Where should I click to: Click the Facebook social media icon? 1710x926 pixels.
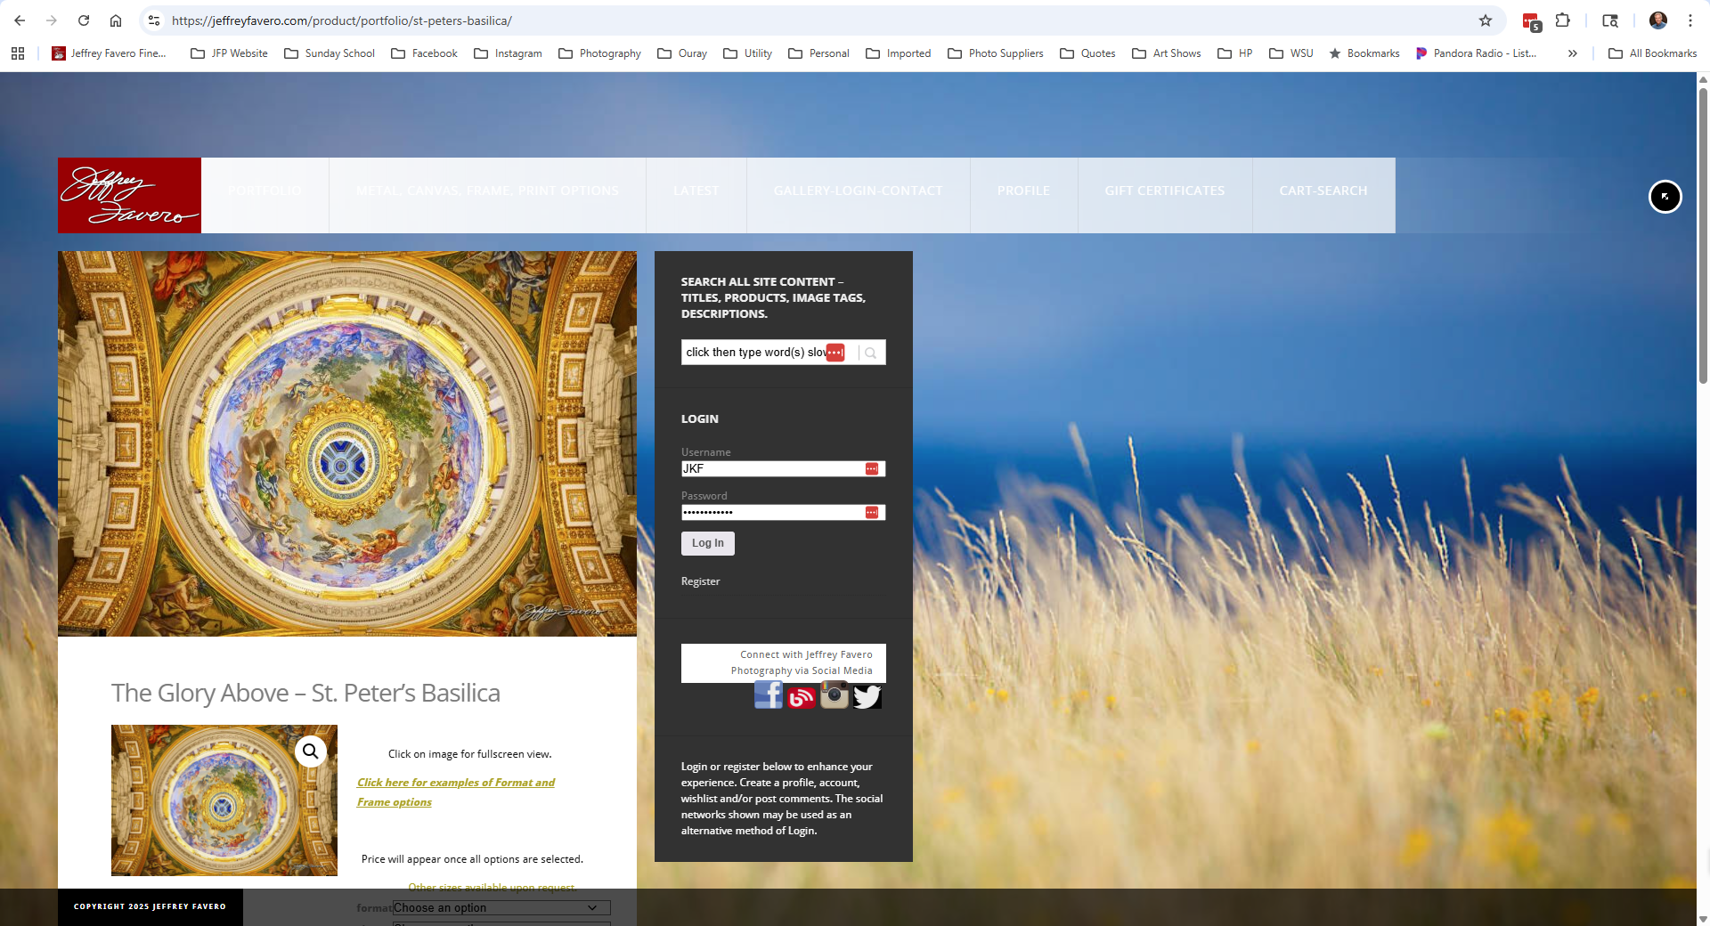[x=768, y=694]
